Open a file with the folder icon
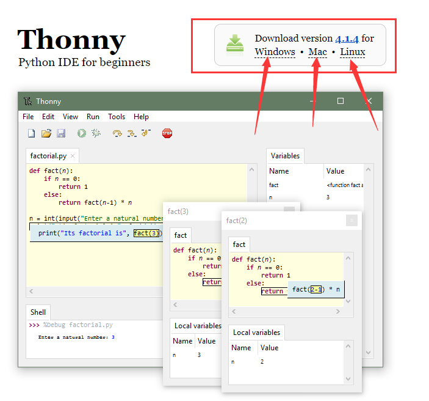The width and height of the screenshot is (429, 401). pos(46,133)
